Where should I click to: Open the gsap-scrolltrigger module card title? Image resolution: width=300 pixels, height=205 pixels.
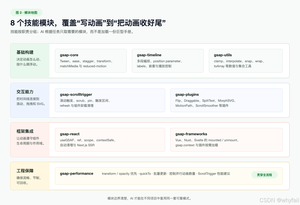pos(76,94)
